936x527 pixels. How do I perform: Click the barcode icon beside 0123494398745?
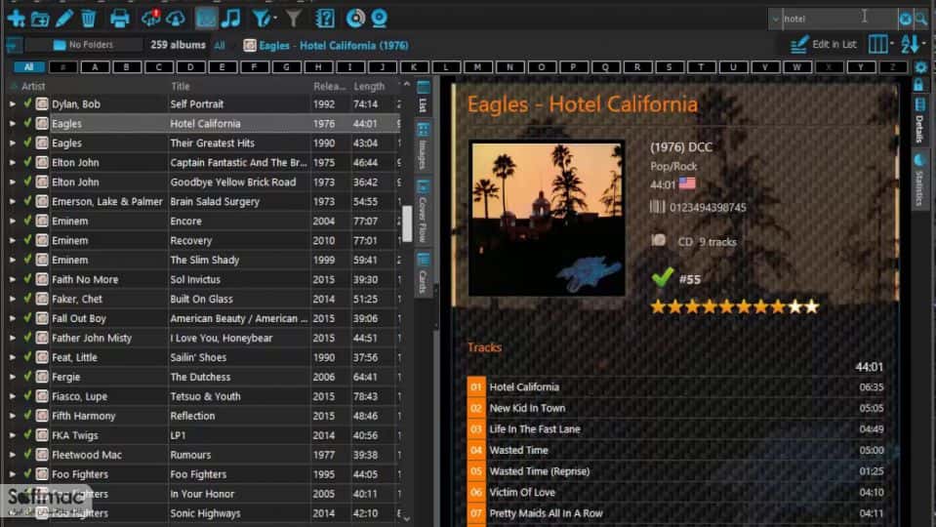[657, 207]
